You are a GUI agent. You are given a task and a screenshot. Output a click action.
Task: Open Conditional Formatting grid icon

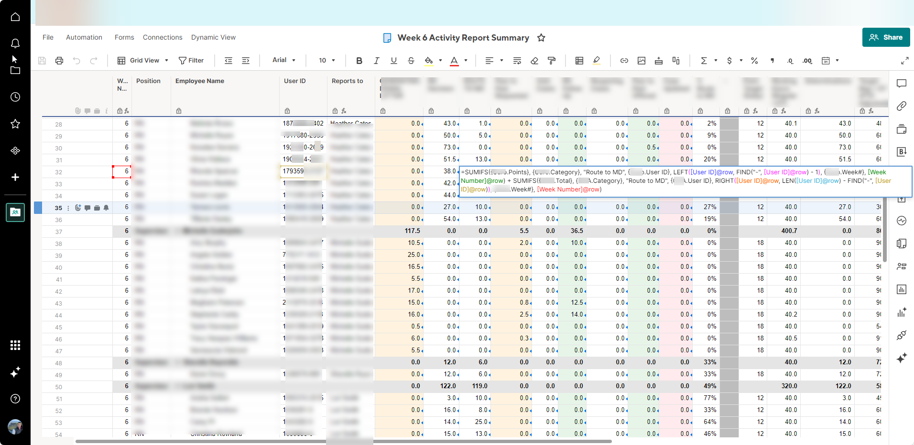click(x=579, y=61)
